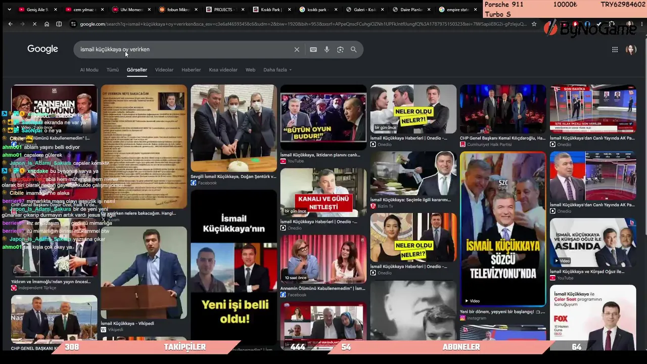Screen dimensions: 647x364
Task: Open the Independent Türkçe source link
Action: tap(33, 288)
